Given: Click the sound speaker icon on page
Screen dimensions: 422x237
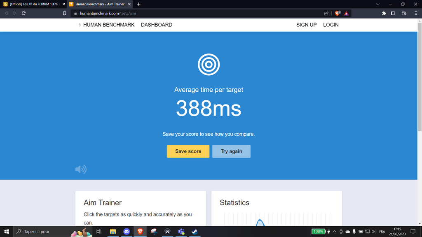Looking at the screenshot, I should pyautogui.click(x=81, y=169).
